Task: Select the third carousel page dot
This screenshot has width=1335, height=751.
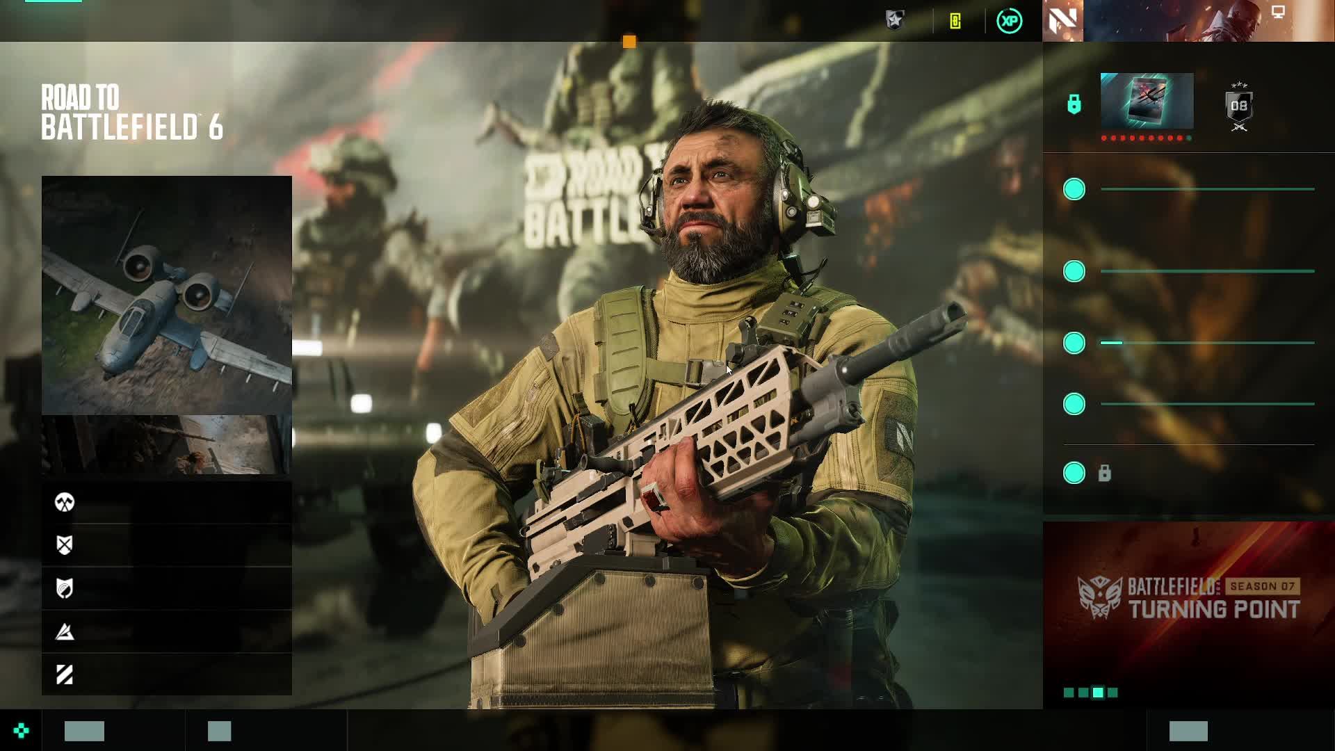Action: click(x=1098, y=693)
